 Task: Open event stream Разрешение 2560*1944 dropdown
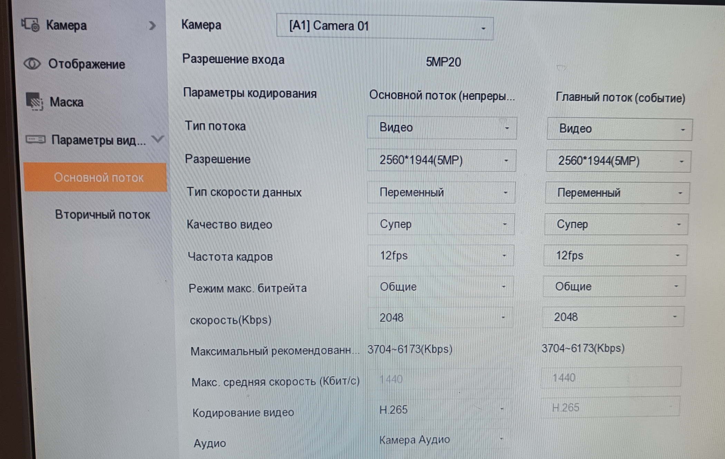[618, 161]
